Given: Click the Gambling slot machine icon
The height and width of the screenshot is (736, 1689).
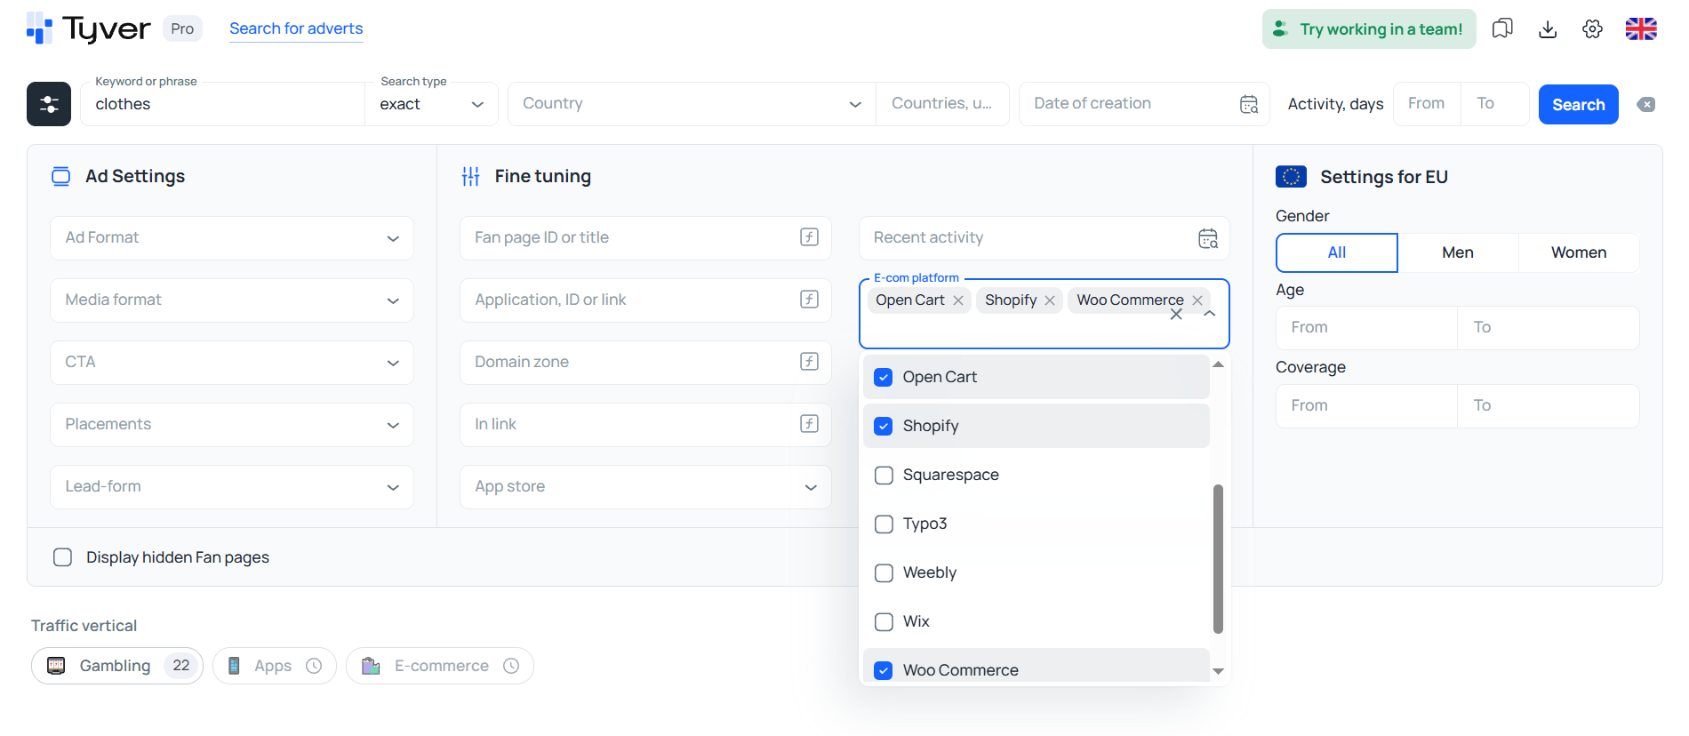Looking at the screenshot, I should pyautogui.click(x=56, y=666).
